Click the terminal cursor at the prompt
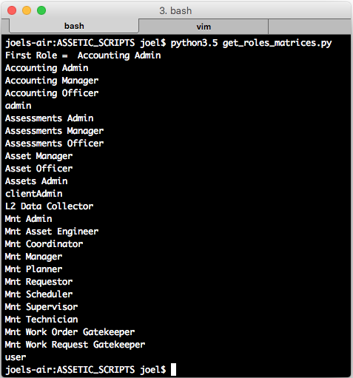 (x=173, y=369)
